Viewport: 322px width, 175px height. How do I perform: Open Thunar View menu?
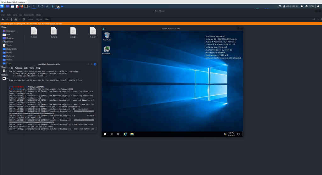pos(15,15)
